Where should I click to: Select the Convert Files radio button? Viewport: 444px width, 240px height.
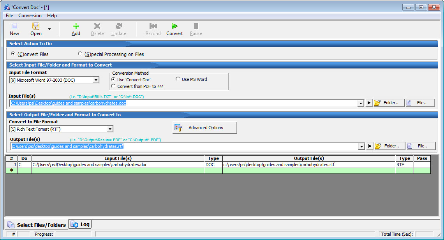(x=13, y=54)
